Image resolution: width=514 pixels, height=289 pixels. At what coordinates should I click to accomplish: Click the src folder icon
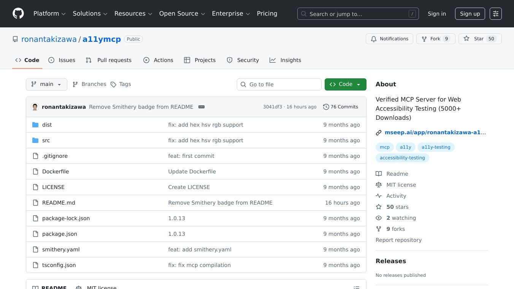[35, 140]
